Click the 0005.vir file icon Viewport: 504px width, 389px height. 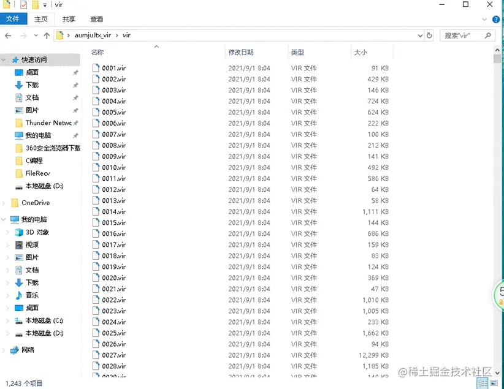click(96, 111)
